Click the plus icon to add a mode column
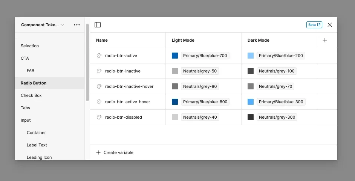The width and height of the screenshot is (355, 181). (x=325, y=40)
